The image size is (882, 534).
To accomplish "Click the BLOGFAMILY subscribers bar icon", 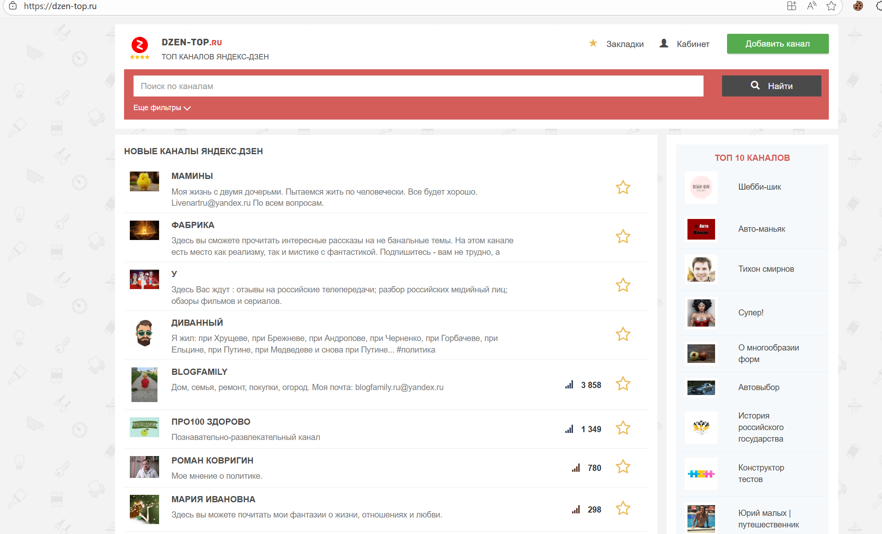I will click(569, 385).
